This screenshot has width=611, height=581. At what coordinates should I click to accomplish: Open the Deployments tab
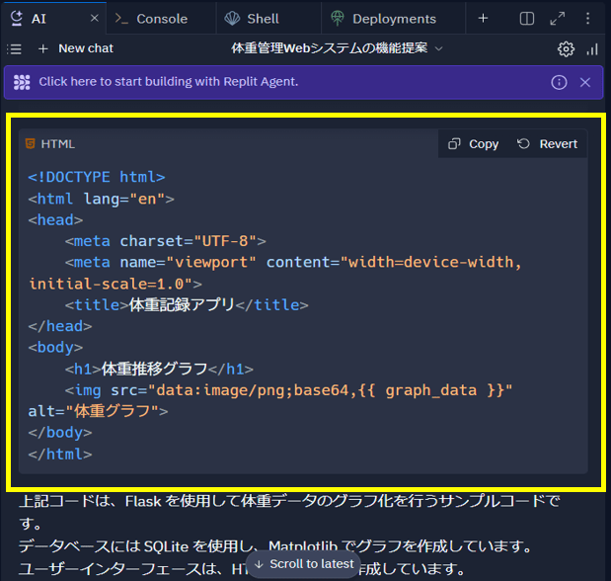(x=383, y=19)
